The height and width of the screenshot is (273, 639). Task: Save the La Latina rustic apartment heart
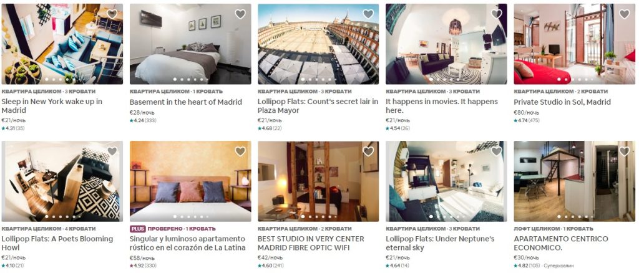pos(240,151)
